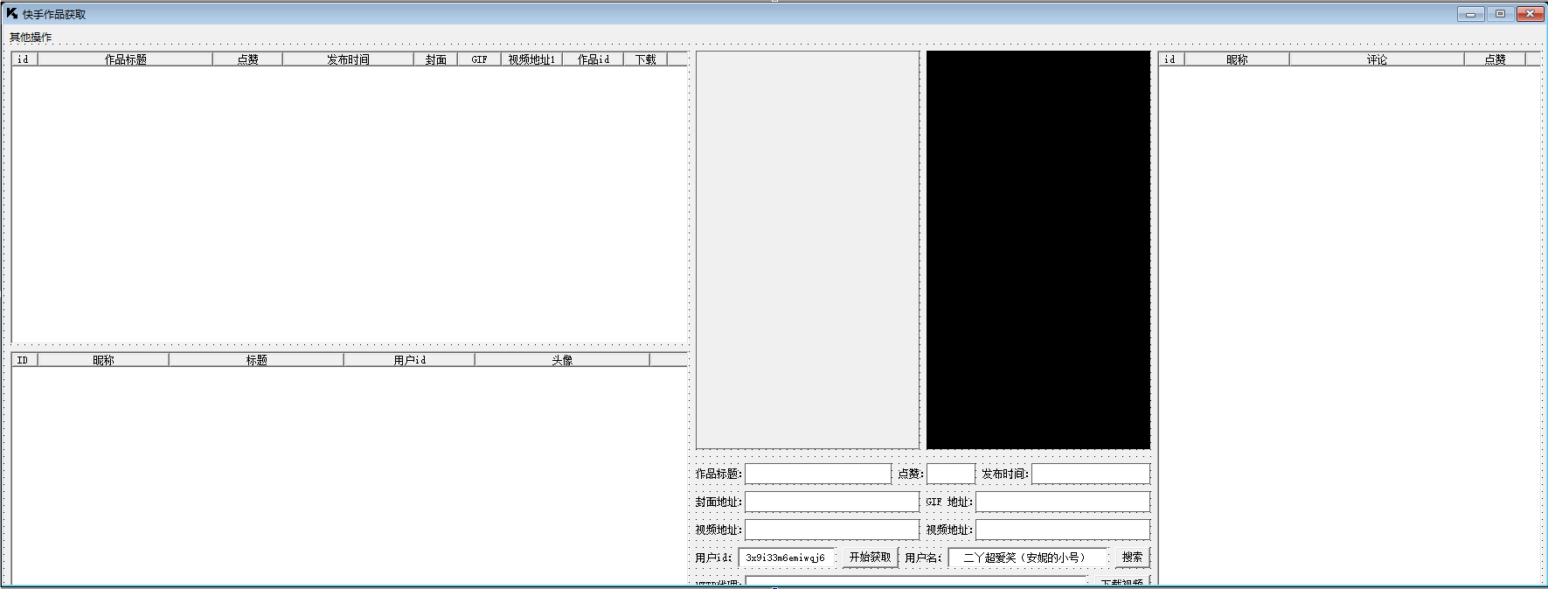Click the 下载 column header
1548x589 pixels.
[x=645, y=59]
